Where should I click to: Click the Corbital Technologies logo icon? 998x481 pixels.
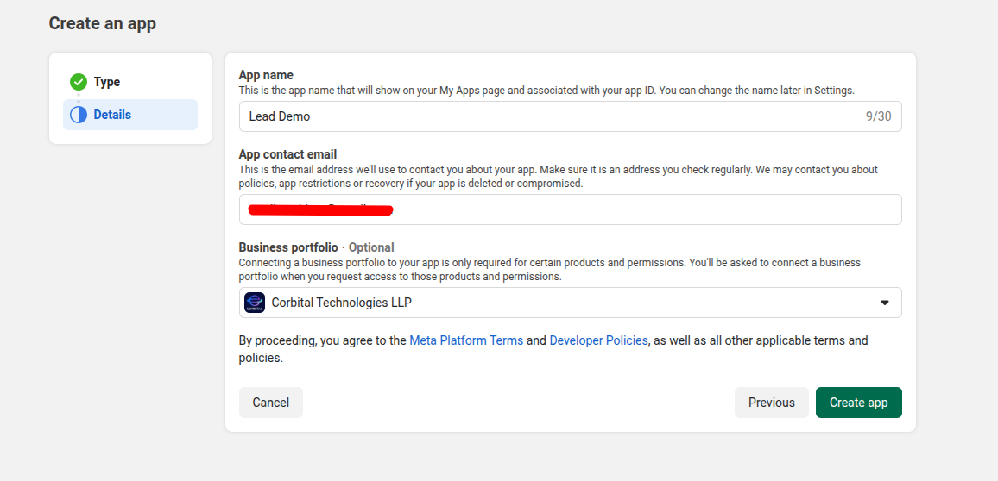pyautogui.click(x=255, y=303)
